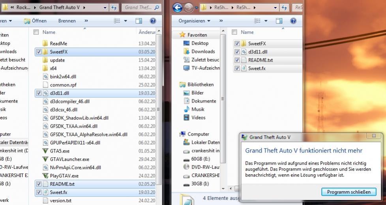The width and height of the screenshot is (386, 205).
Task: Show more toolbar commands chevron in right window
Action: tap(221, 21)
